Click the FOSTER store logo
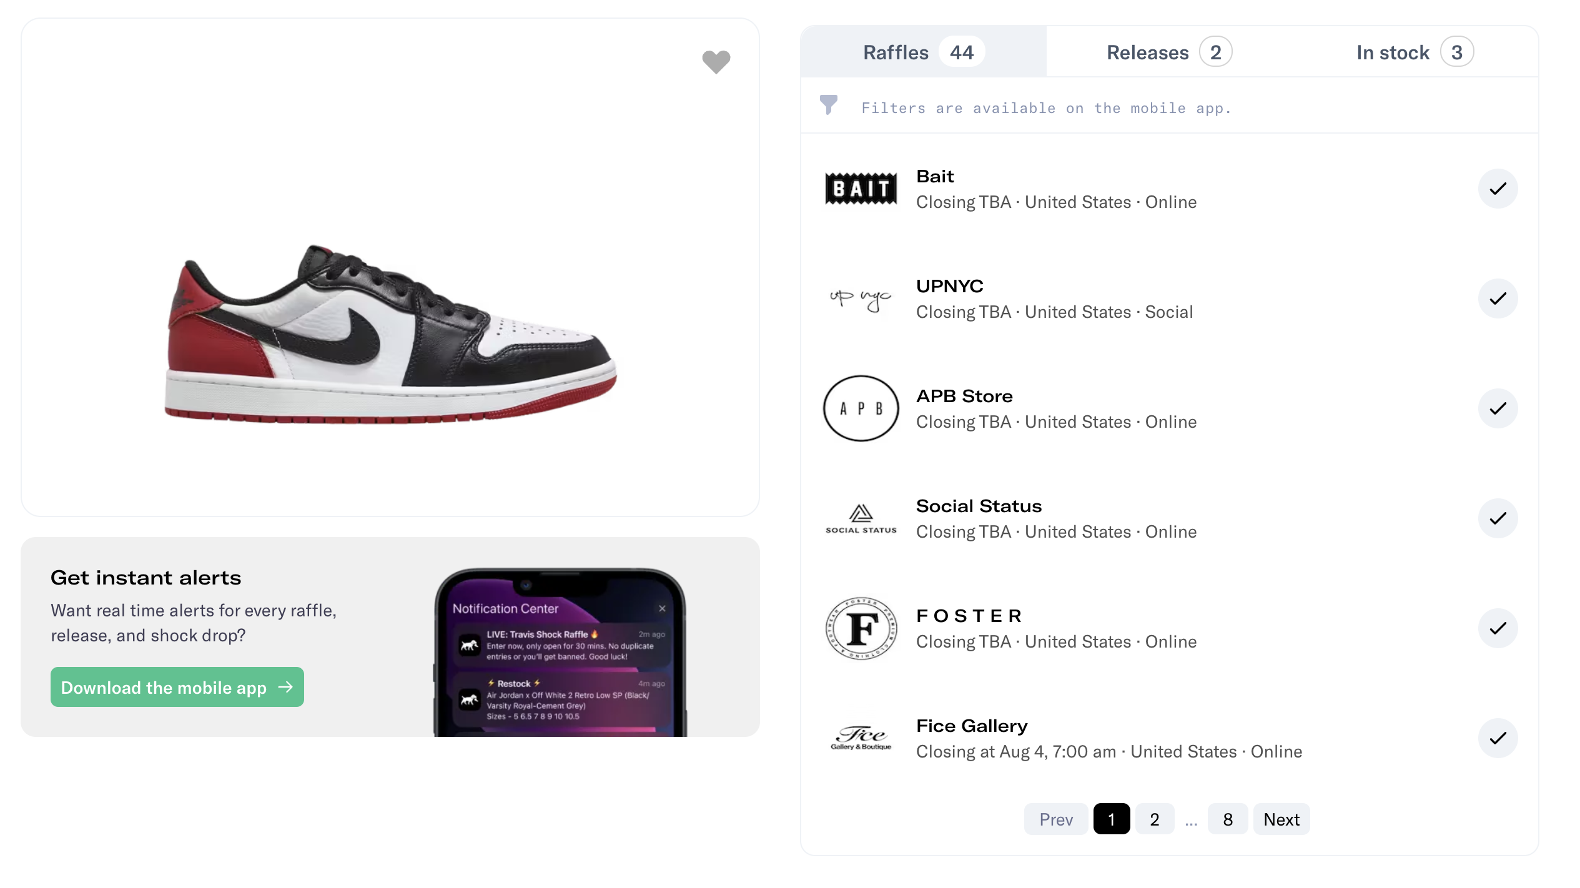 [861, 628]
